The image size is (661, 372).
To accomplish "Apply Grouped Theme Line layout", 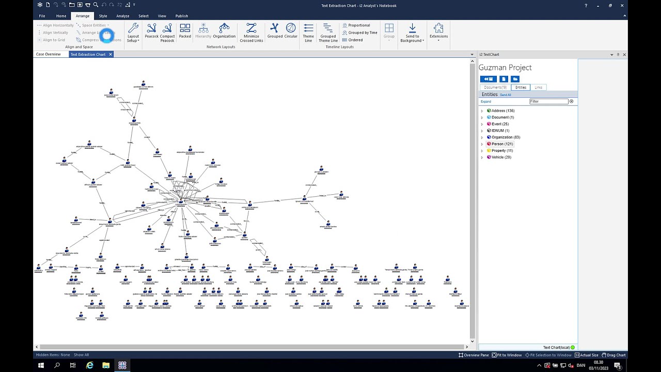I will click(328, 32).
